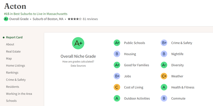Click Jobs label
Screen dimensions: 213x106
(127, 76)
